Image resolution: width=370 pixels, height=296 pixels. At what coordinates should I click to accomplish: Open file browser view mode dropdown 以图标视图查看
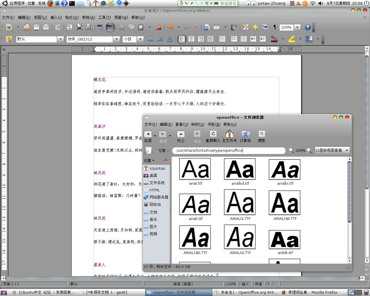(x=332, y=150)
